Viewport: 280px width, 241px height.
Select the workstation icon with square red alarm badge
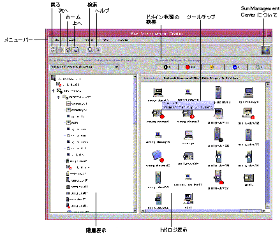248,113
